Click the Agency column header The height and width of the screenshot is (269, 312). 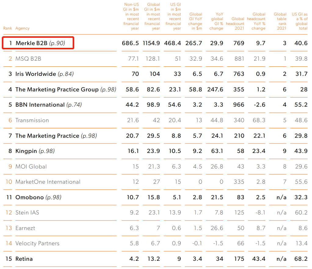[23, 28]
